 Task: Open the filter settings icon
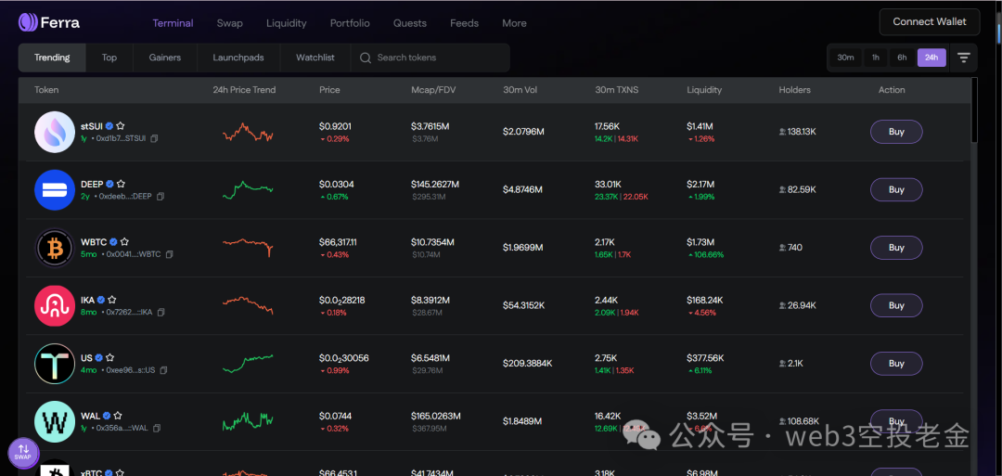point(964,58)
